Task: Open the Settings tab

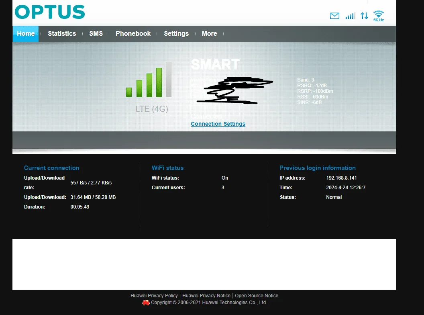Action: click(176, 34)
